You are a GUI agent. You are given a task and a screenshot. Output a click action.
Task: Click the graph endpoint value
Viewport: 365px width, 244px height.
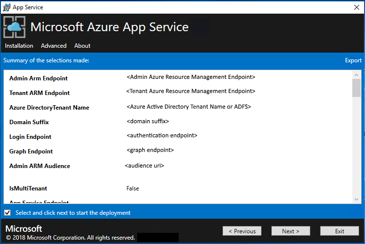(150, 150)
